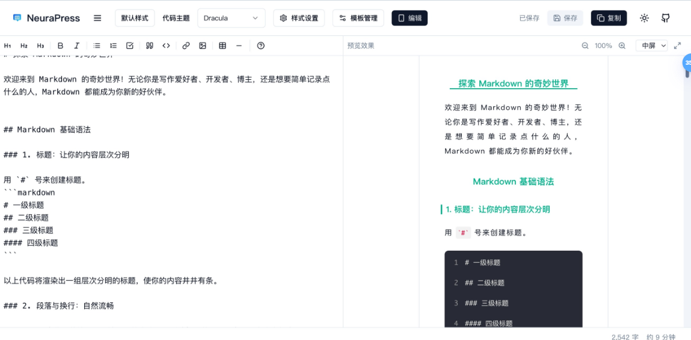Insert an image
This screenshot has height=340, width=691.
point(202,46)
